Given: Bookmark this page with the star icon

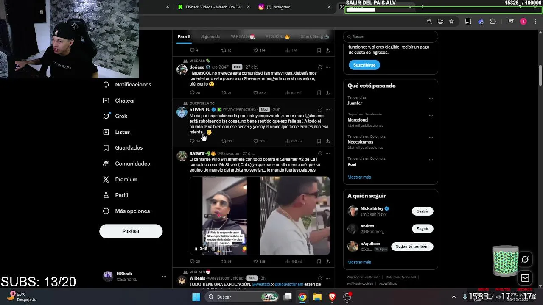Looking at the screenshot, I should tap(451, 21).
